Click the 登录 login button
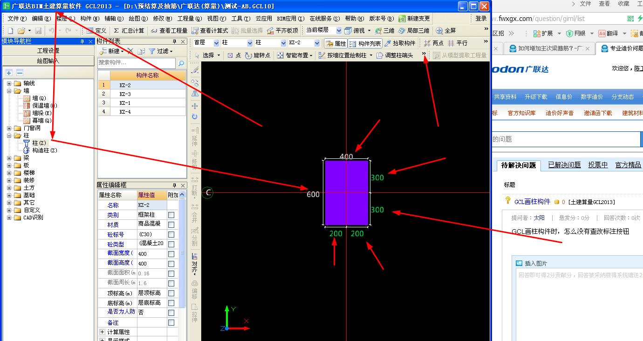Screen dimensions: 643x341 [x=481, y=19]
